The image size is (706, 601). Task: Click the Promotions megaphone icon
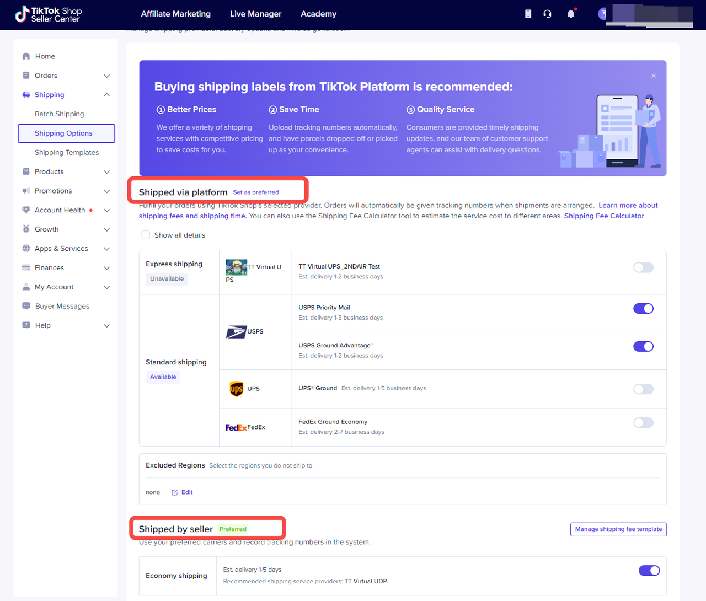pyautogui.click(x=26, y=191)
